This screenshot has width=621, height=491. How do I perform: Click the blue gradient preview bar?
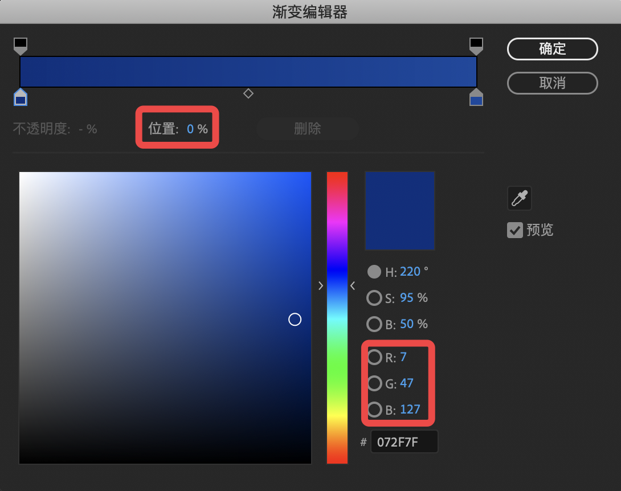[x=248, y=72]
